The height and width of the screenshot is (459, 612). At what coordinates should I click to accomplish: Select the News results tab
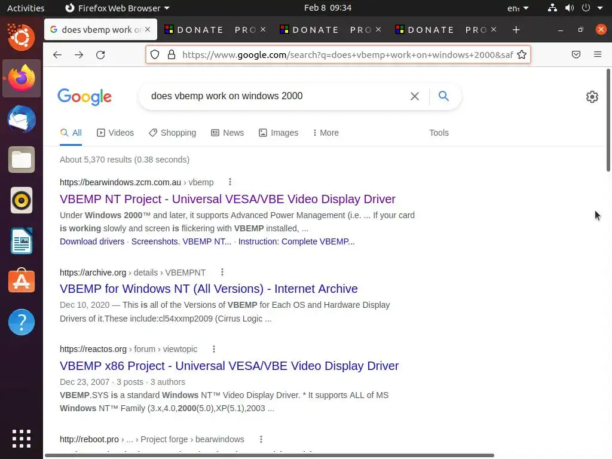228,133
